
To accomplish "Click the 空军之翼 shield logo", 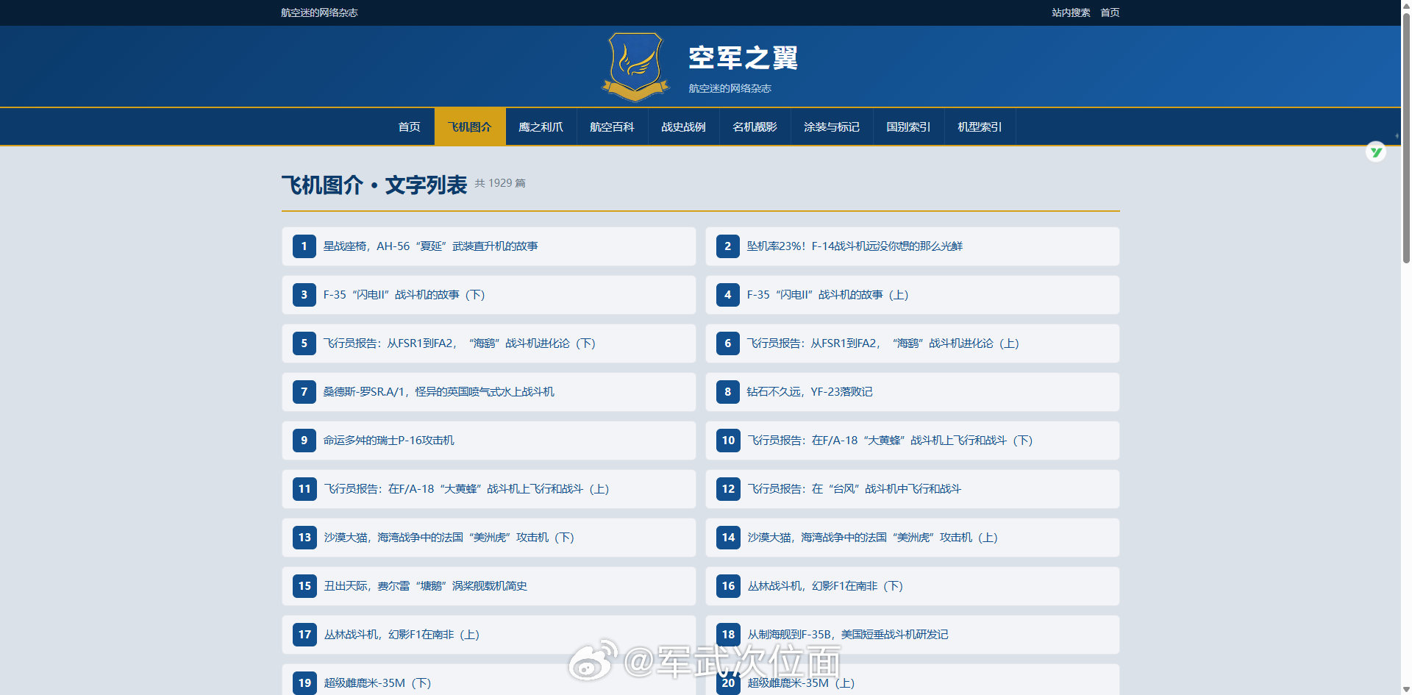I will [635, 66].
